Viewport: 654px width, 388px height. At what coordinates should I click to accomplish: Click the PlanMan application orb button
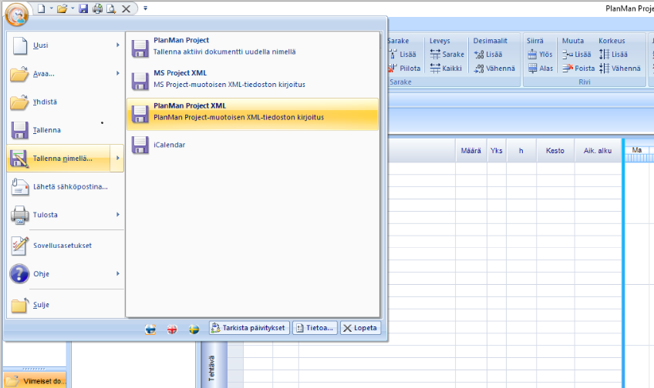[19, 13]
